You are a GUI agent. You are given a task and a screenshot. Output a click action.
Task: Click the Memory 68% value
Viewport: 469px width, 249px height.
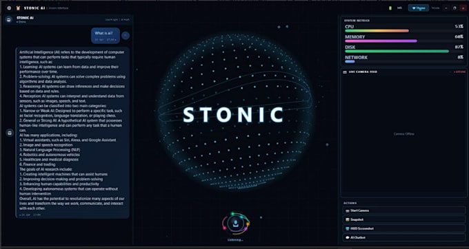(x=459, y=37)
